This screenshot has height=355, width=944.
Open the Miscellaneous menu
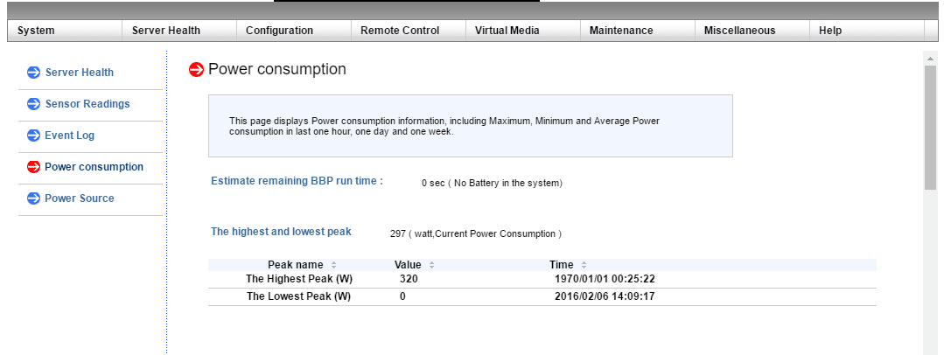(x=739, y=31)
